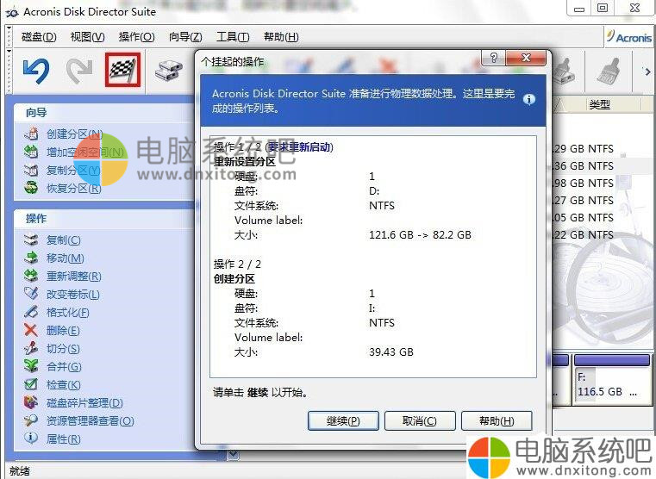656x479 pixels.
Task: Click the gray redo arrow icon
Action: [x=79, y=71]
